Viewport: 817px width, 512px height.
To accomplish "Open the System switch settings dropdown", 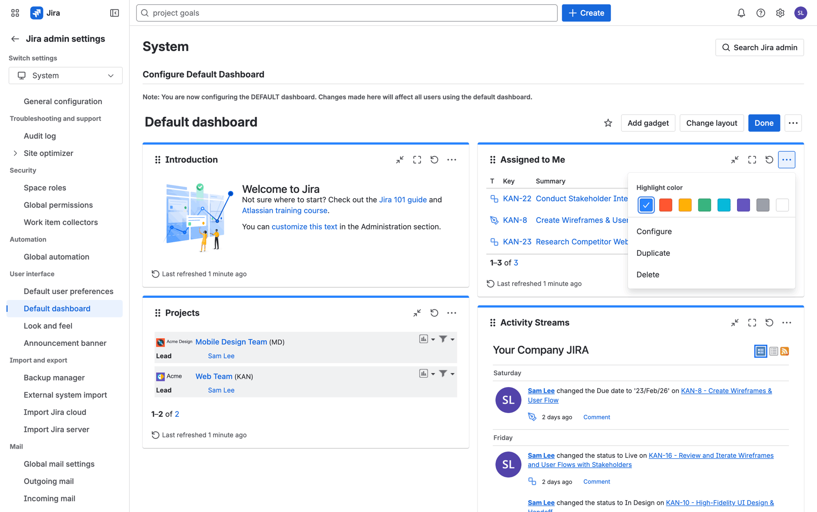I will click(66, 76).
